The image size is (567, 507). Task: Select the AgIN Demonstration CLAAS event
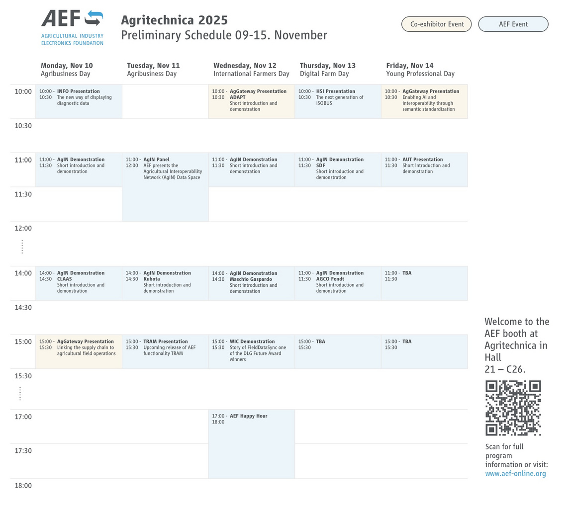(79, 283)
